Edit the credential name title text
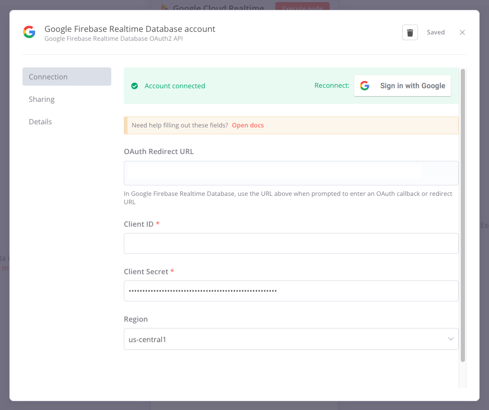The width and height of the screenshot is (489, 410). [x=130, y=29]
